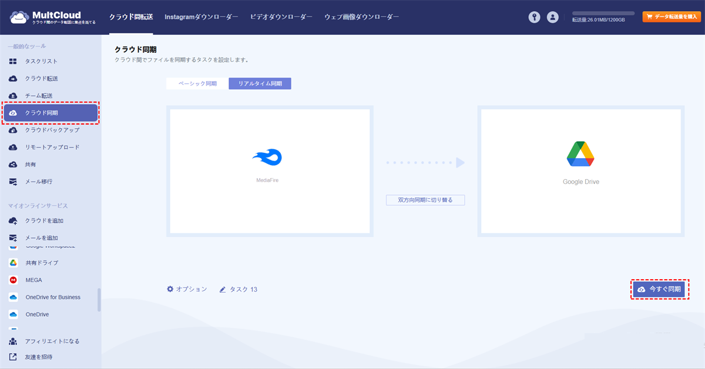Open ビデオダウンローダー tab

(x=281, y=17)
